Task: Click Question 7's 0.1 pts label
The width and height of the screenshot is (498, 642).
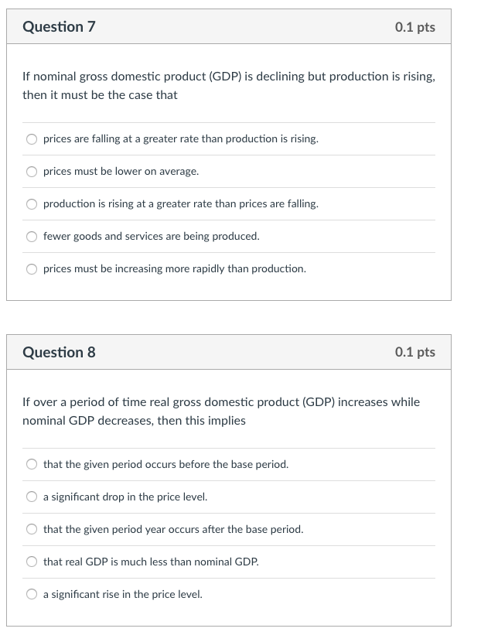Action: tap(415, 27)
